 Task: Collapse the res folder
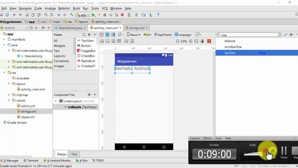[x=4, y=73]
